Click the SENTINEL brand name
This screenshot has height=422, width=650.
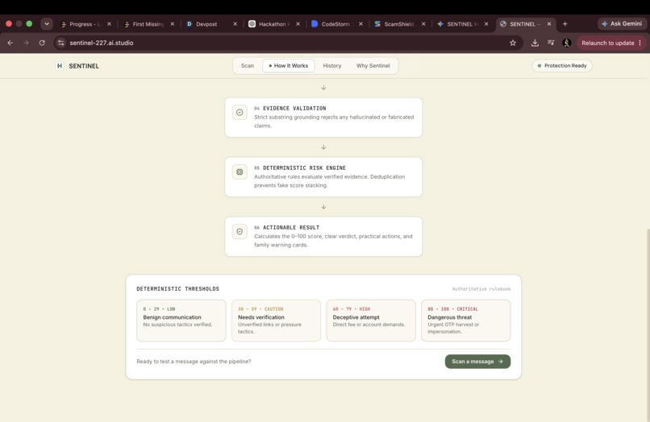[x=84, y=66]
